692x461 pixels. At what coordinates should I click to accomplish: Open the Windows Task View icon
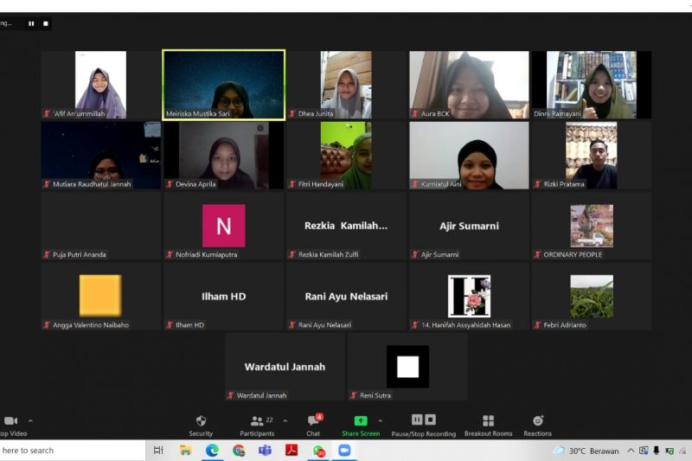[x=158, y=451]
